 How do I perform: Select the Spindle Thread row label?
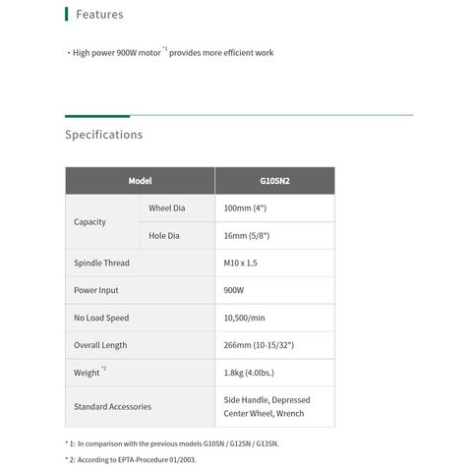(101, 263)
